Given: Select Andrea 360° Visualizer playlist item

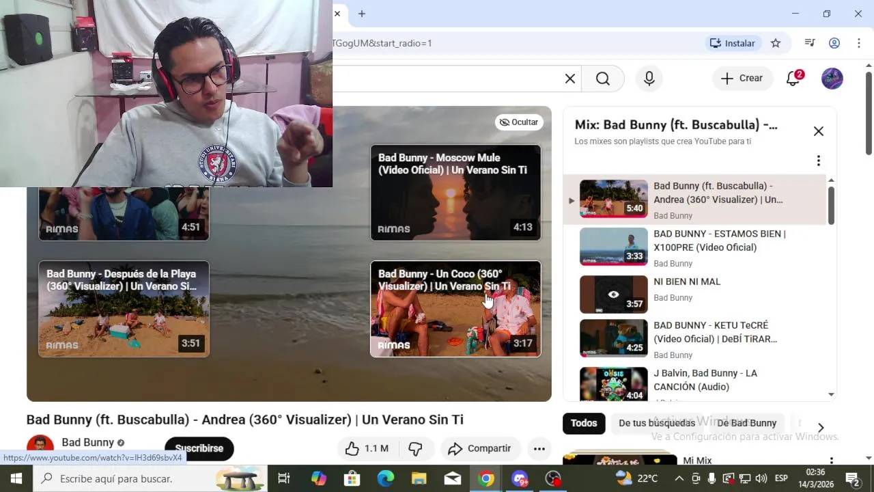Looking at the screenshot, I should [x=694, y=200].
